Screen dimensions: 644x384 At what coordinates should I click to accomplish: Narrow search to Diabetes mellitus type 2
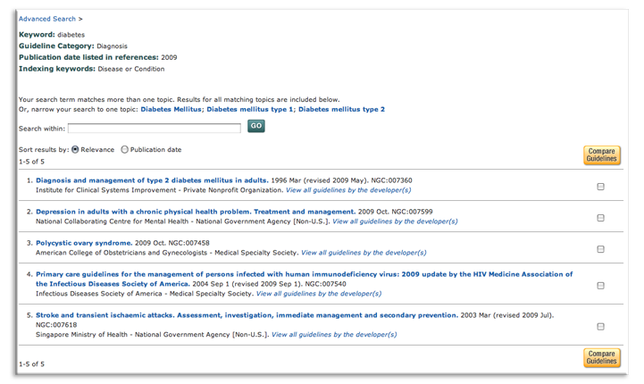coord(341,109)
